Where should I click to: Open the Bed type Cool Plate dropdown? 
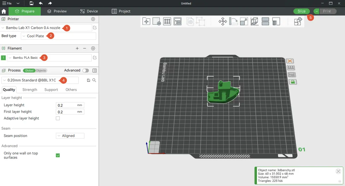point(58,36)
